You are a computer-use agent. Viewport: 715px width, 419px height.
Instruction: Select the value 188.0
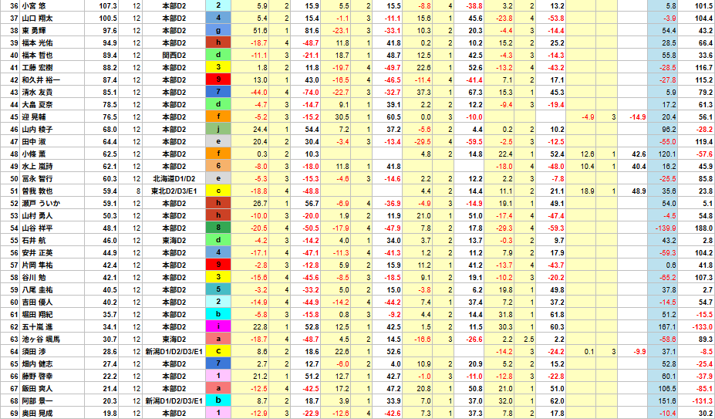click(704, 228)
